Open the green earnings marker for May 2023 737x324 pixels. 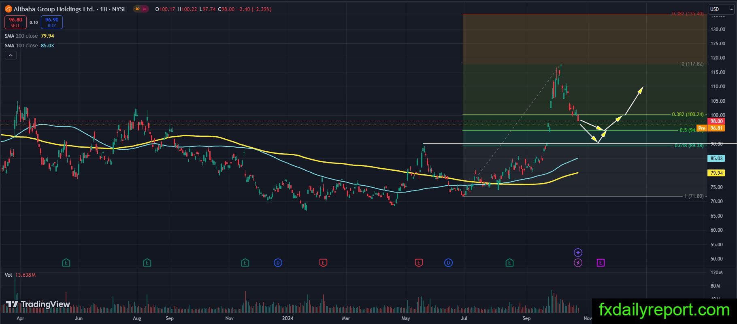coord(66,263)
